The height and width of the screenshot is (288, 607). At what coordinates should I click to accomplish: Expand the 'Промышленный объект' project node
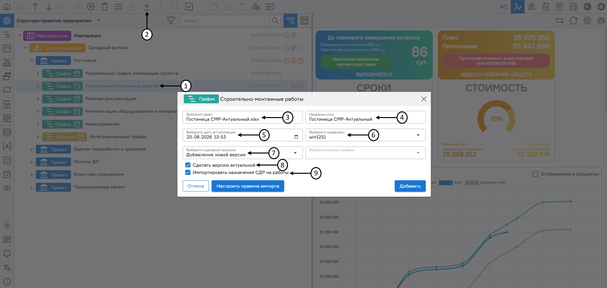(x=32, y=187)
